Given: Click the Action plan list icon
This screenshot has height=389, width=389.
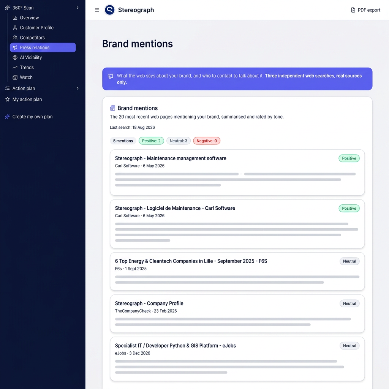Looking at the screenshot, I should point(8,88).
